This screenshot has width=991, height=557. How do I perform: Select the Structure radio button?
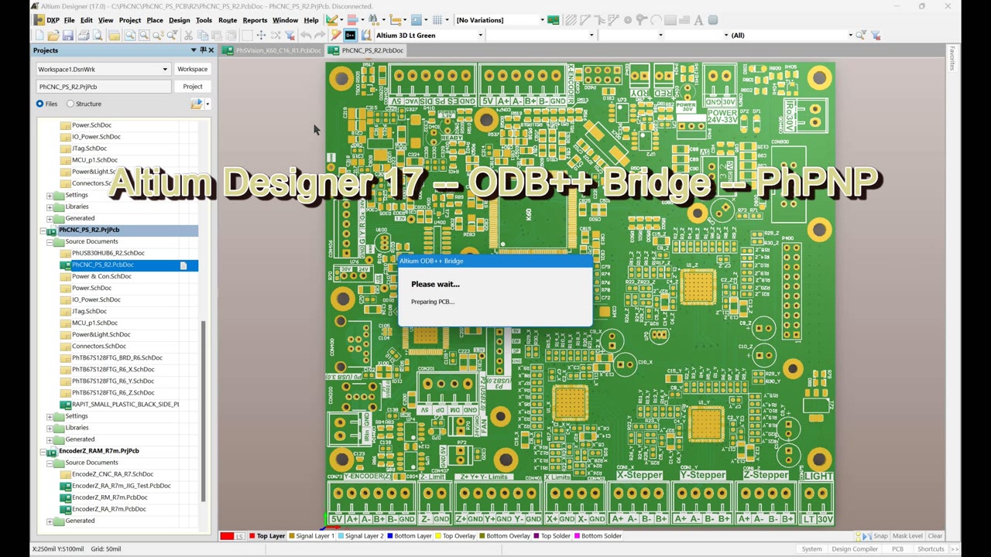[70, 104]
